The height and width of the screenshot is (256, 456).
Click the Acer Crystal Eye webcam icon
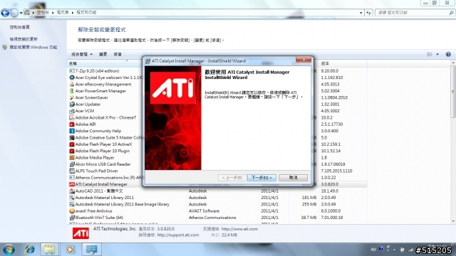[x=71, y=78]
